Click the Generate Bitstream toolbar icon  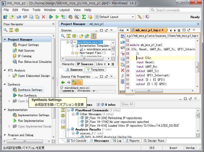pyautogui.click(x=63, y=17)
